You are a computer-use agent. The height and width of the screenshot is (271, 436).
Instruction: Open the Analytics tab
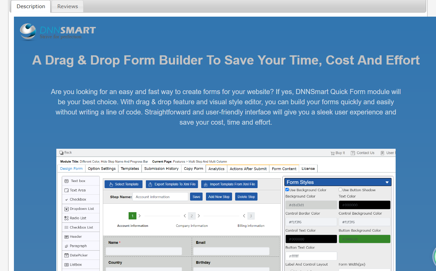[x=216, y=168]
